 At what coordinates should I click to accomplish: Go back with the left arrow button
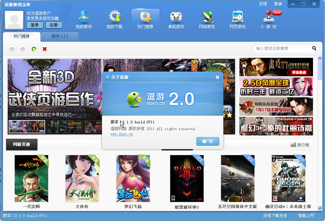click(x=12, y=49)
